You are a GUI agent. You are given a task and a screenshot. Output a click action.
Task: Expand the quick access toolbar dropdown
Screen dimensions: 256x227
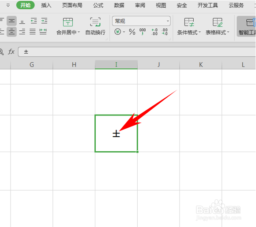pos(8,5)
